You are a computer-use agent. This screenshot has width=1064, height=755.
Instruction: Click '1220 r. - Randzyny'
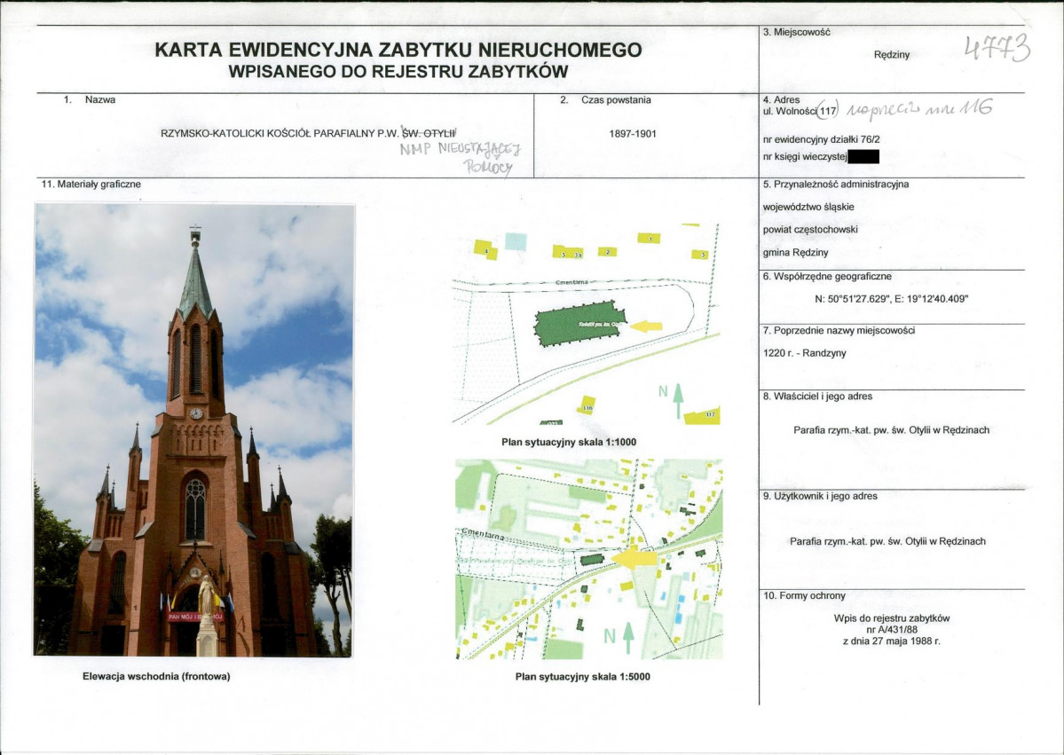coord(804,353)
